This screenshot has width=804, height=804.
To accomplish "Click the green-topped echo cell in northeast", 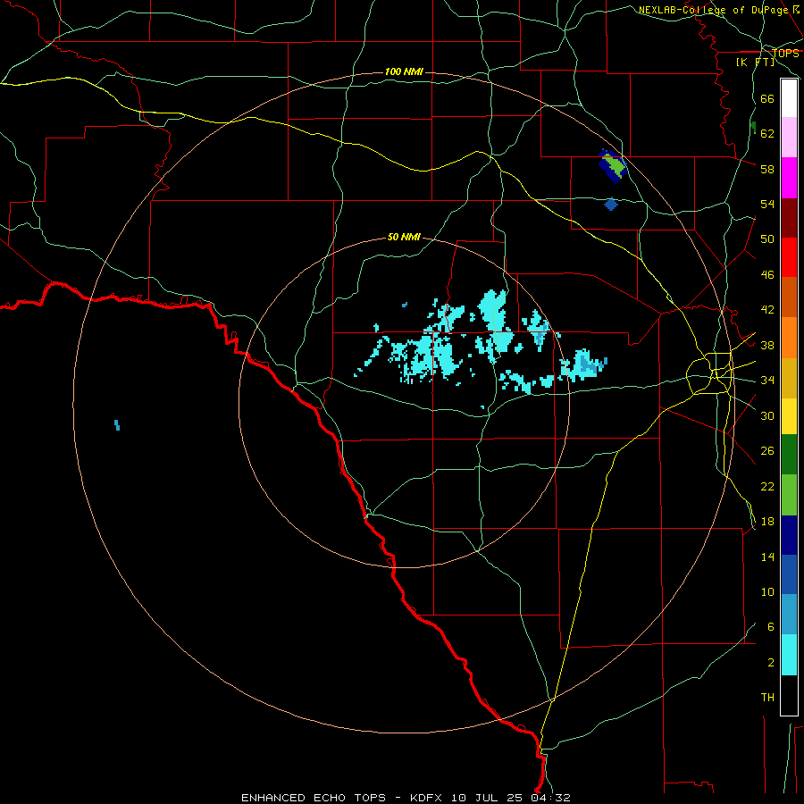I will (x=613, y=165).
